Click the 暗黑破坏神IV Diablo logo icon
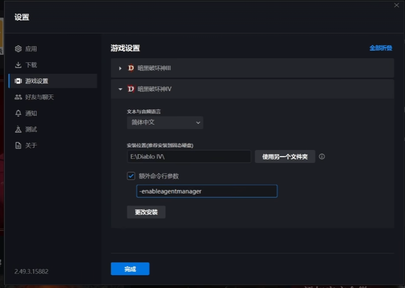This screenshot has height=288, width=405. [131, 89]
